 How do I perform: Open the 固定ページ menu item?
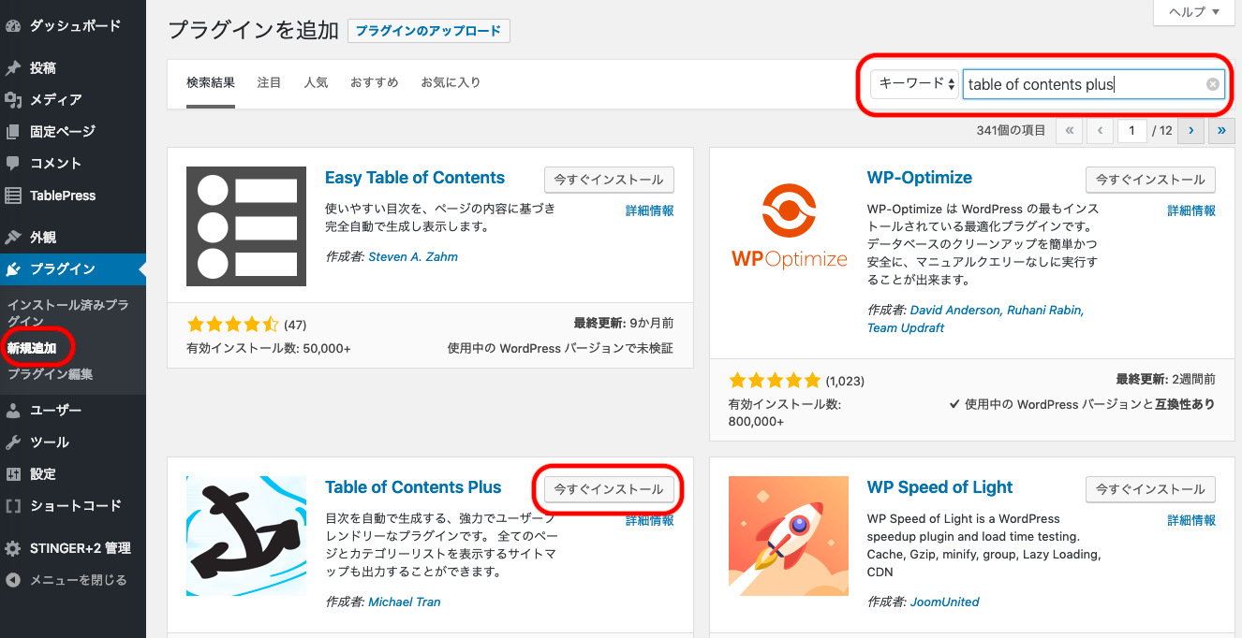73,131
